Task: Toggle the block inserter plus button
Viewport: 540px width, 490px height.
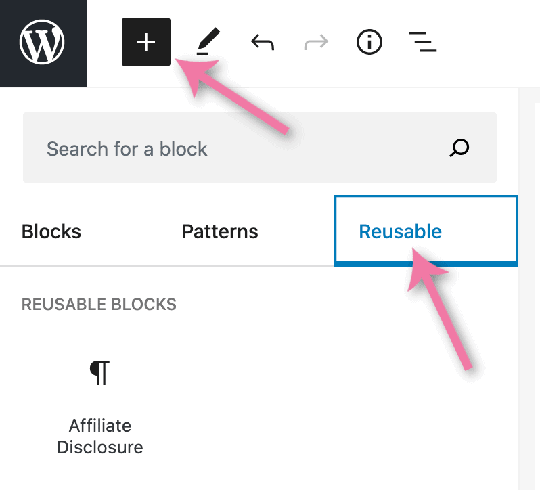Action: click(x=146, y=42)
